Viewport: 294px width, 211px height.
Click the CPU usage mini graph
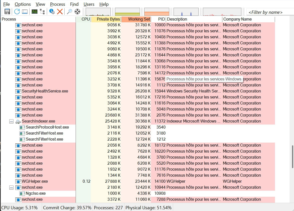98,12
